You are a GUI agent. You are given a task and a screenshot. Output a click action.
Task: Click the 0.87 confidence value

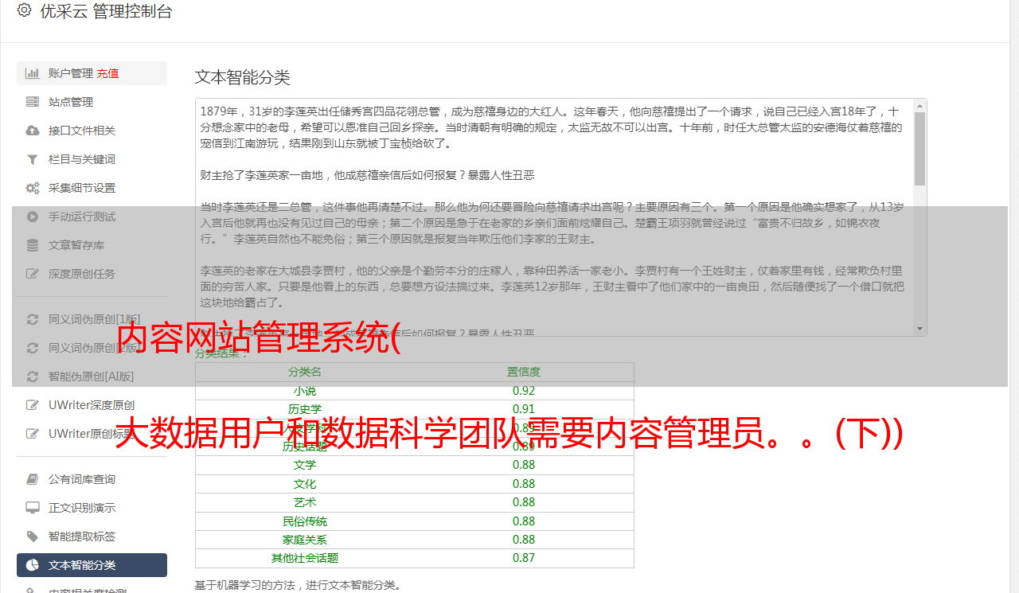point(524,558)
